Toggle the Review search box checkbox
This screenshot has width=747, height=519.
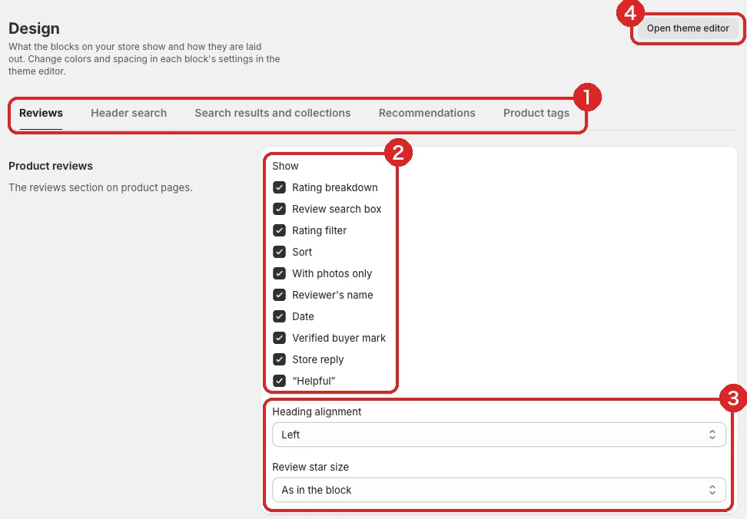coord(279,209)
